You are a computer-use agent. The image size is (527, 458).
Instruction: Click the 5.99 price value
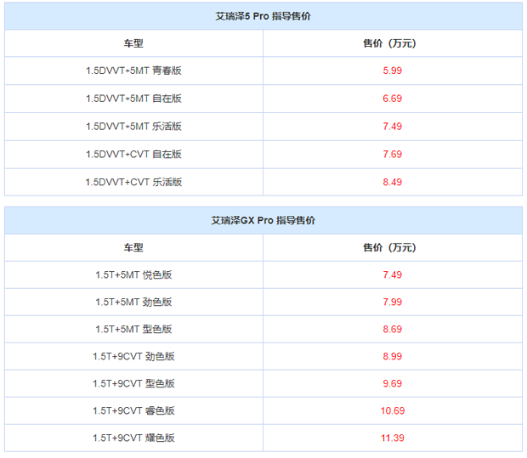(x=392, y=71)
